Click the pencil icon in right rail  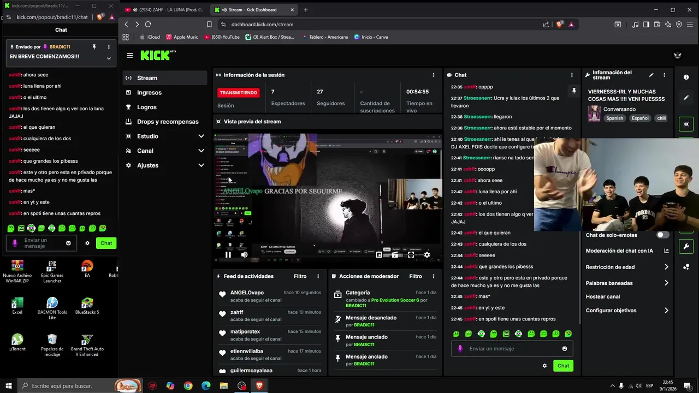coord(686,98)
